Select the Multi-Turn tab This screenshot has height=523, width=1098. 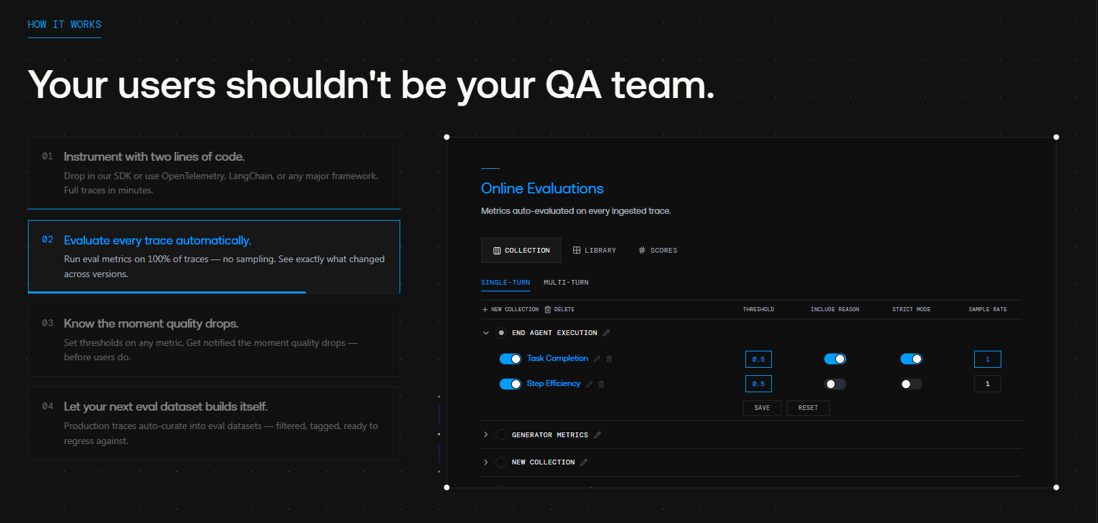point(566,283)
